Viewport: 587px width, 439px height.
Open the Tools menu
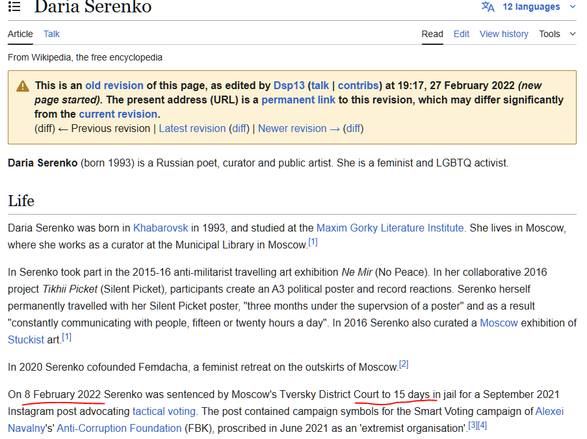click(549, 34)
